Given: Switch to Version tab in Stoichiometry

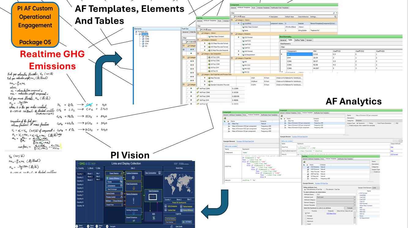Looking at the screenshot, I should click(309, 40).
